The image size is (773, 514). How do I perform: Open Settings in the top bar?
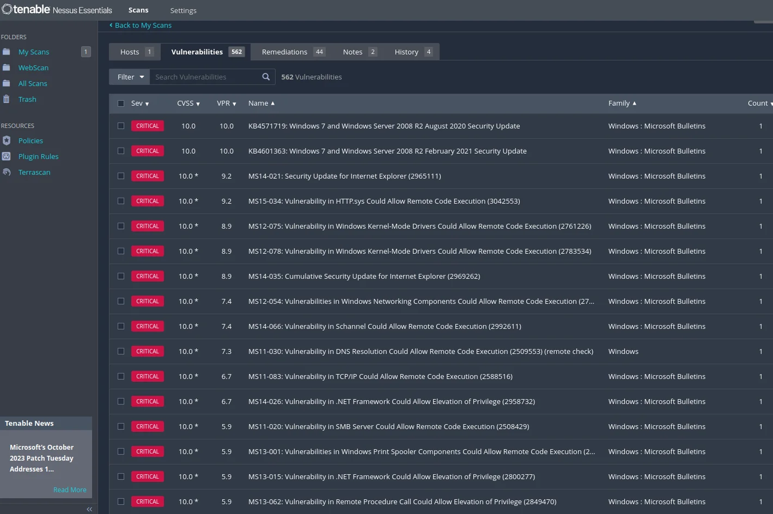[x=183, y=10]
